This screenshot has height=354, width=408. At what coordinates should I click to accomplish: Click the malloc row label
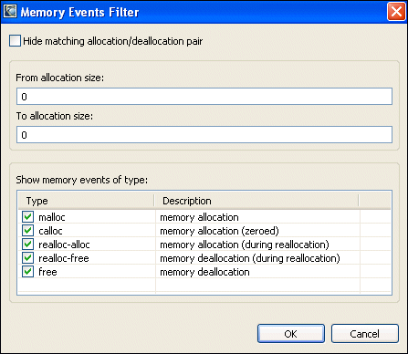pos(52,217)
